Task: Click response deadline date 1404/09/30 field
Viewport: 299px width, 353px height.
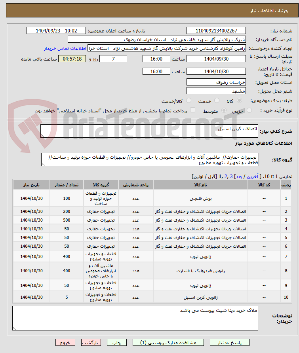Action: pos(216,59)
